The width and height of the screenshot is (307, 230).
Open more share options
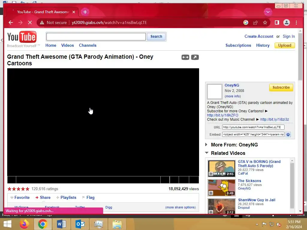pyautogui.click(x=180, y=207)
